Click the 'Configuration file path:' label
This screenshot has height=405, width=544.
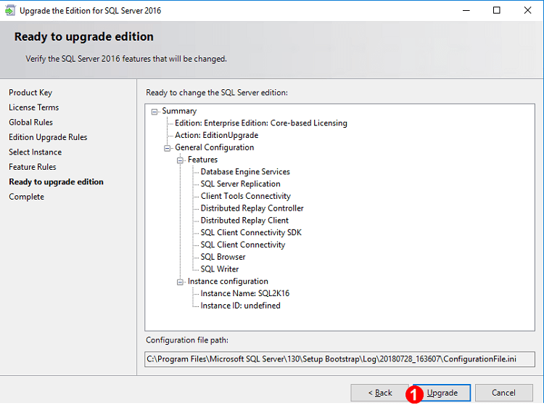187,340
